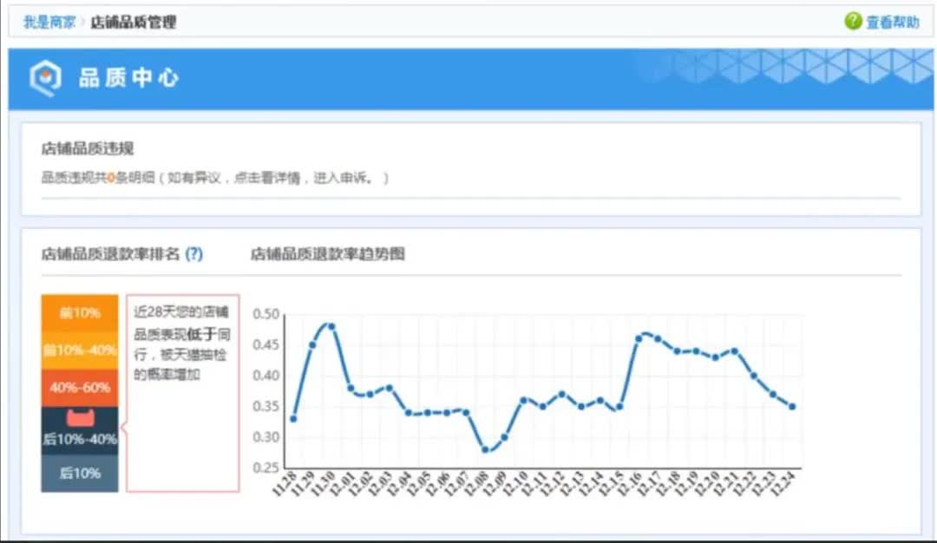Click the pink shop icon on the ranking bar

pos(79,416)
